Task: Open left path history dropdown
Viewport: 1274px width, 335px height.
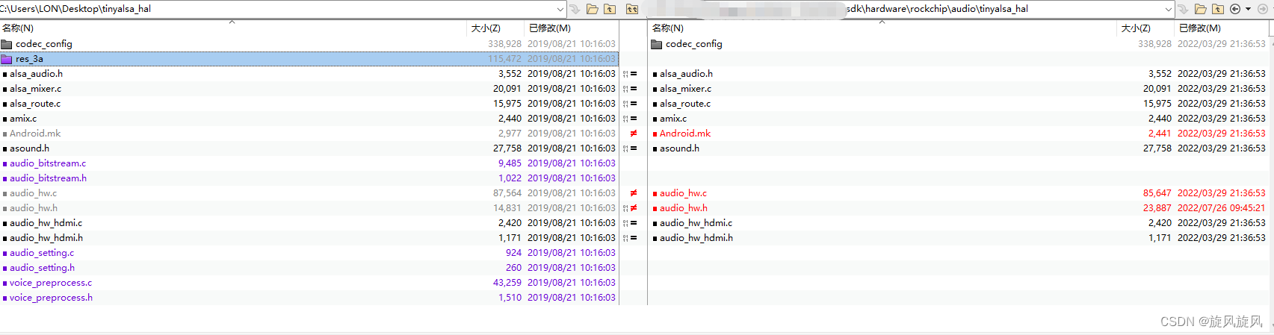Action: 560,9
